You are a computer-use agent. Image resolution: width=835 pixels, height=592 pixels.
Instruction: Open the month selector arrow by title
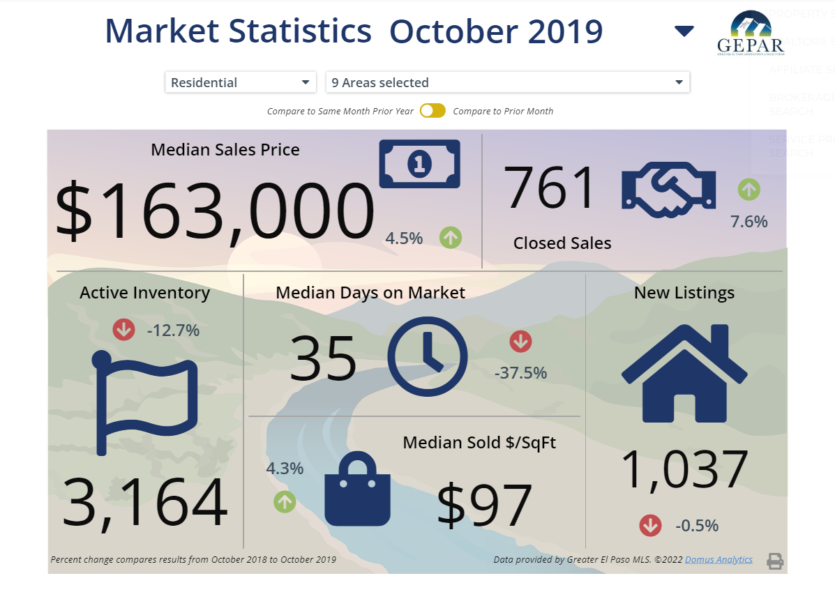684,31
